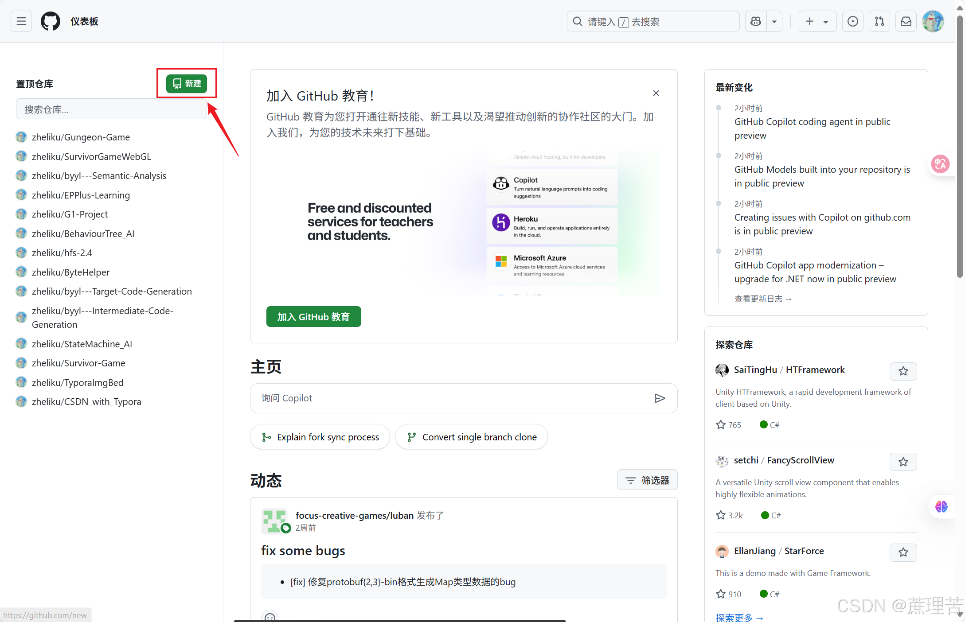Image resolution: width=965 pixels, height=622 pixels.
Task: Expand the plus create-new dropdown
Action: pos(817,21)
